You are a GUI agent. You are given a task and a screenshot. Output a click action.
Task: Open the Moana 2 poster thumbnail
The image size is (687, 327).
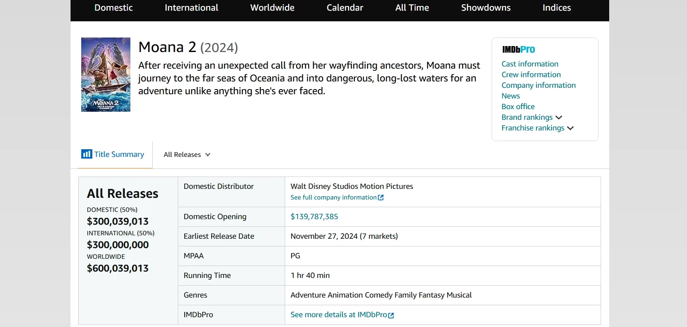(x=106, y=75)
